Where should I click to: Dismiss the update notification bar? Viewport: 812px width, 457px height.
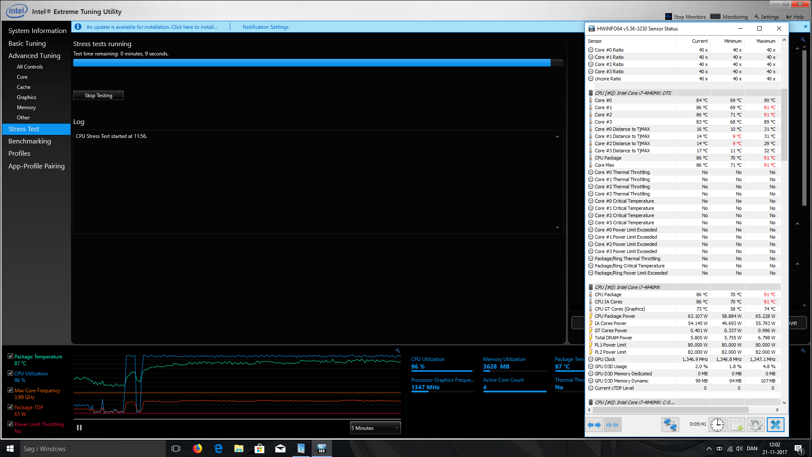(x=806, y=26)
